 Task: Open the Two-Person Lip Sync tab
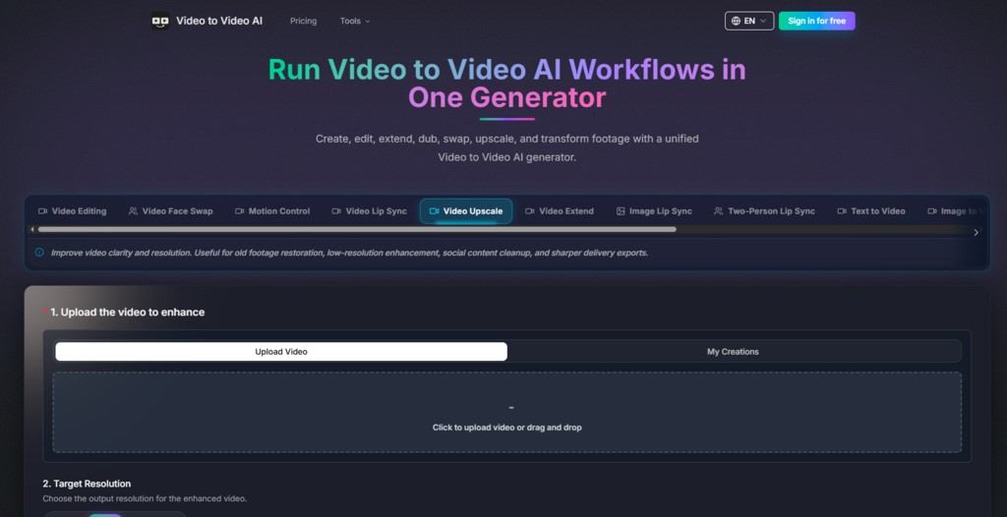[x=764, y=211]
